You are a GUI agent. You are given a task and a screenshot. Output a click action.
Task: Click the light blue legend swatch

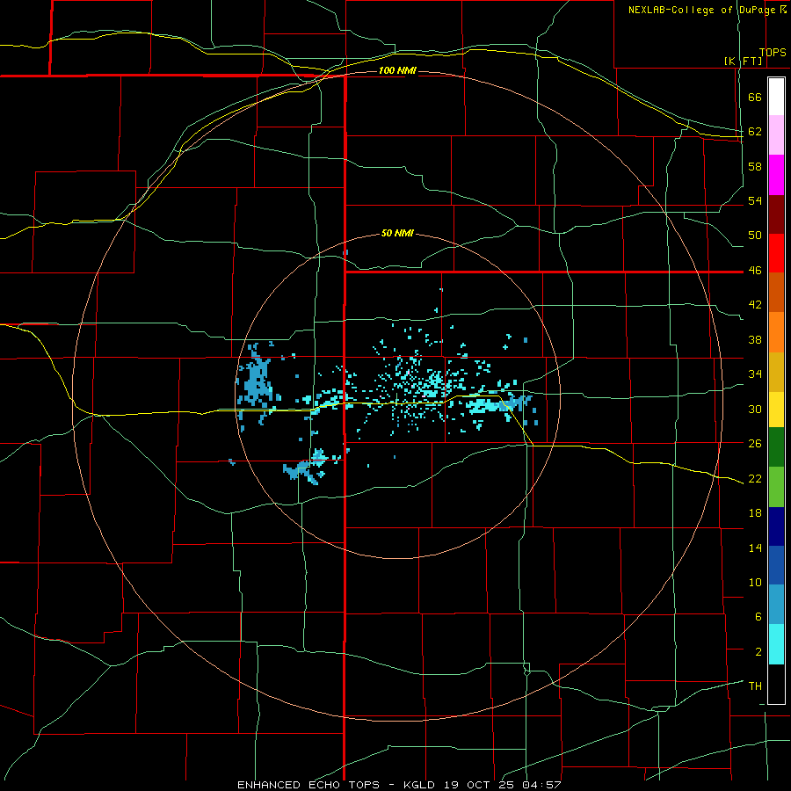tap(776, 604)
